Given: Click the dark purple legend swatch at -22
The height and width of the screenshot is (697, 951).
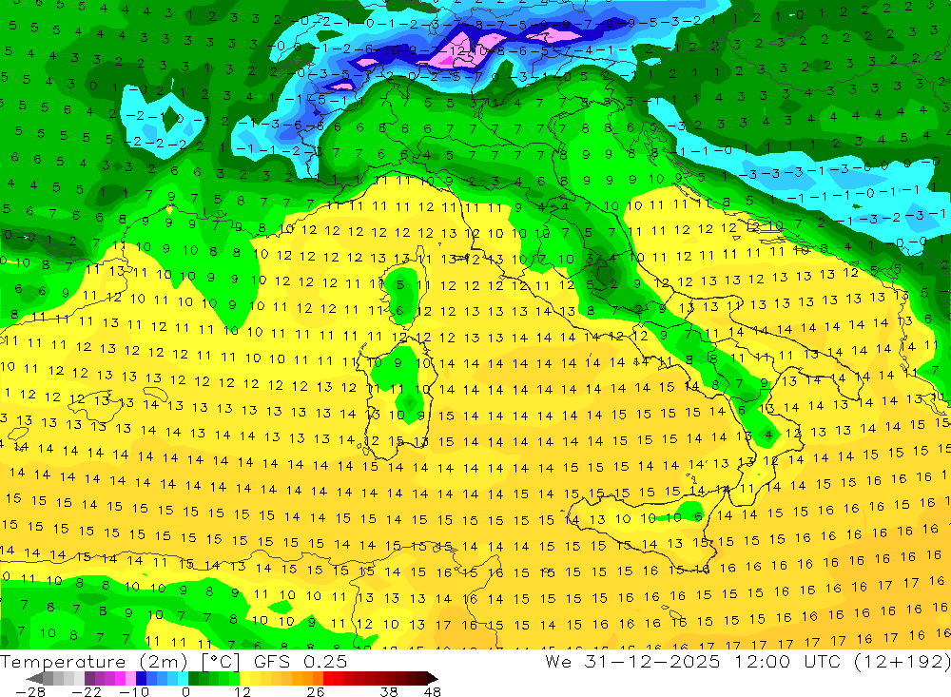Looking at the screenshot, I should (x=89, y=678).
